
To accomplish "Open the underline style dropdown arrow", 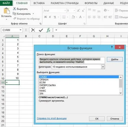I will click(x=58, y=17).
